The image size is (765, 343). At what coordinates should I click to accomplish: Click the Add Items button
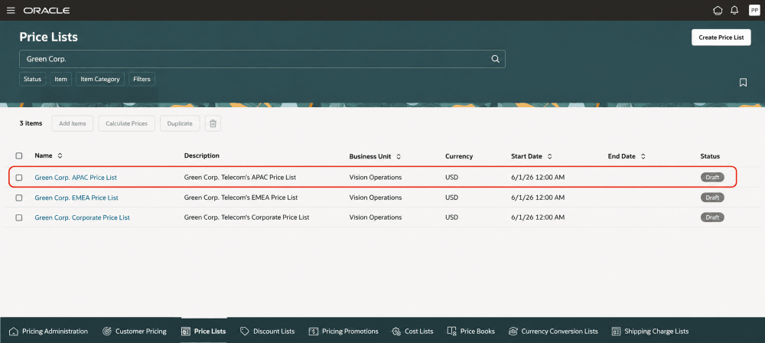(x=72, y=123)
